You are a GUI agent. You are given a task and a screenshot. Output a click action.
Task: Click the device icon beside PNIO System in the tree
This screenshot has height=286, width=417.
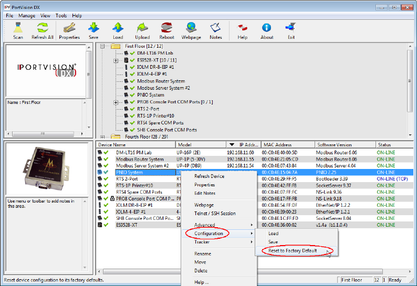pyautogui.click(x=126, y=95)
